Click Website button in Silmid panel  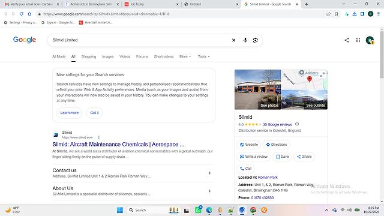(249, 145)
